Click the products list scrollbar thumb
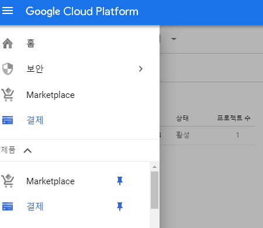The image size is (263, 228). pyautogui.click(x=154, y=190)
